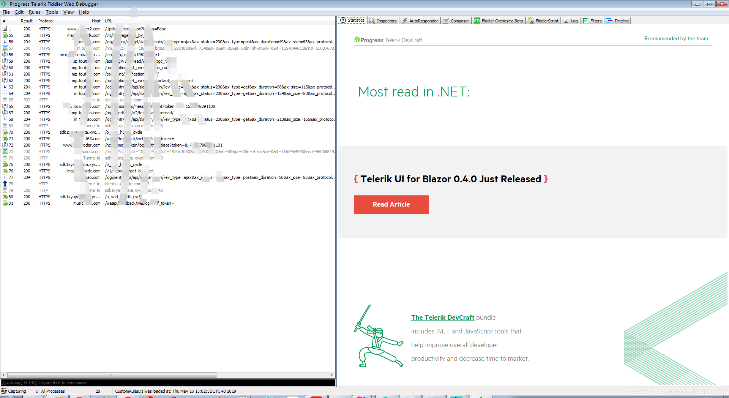
Task: Select session 68 with 204 result
Action: (x=167, y=119)
